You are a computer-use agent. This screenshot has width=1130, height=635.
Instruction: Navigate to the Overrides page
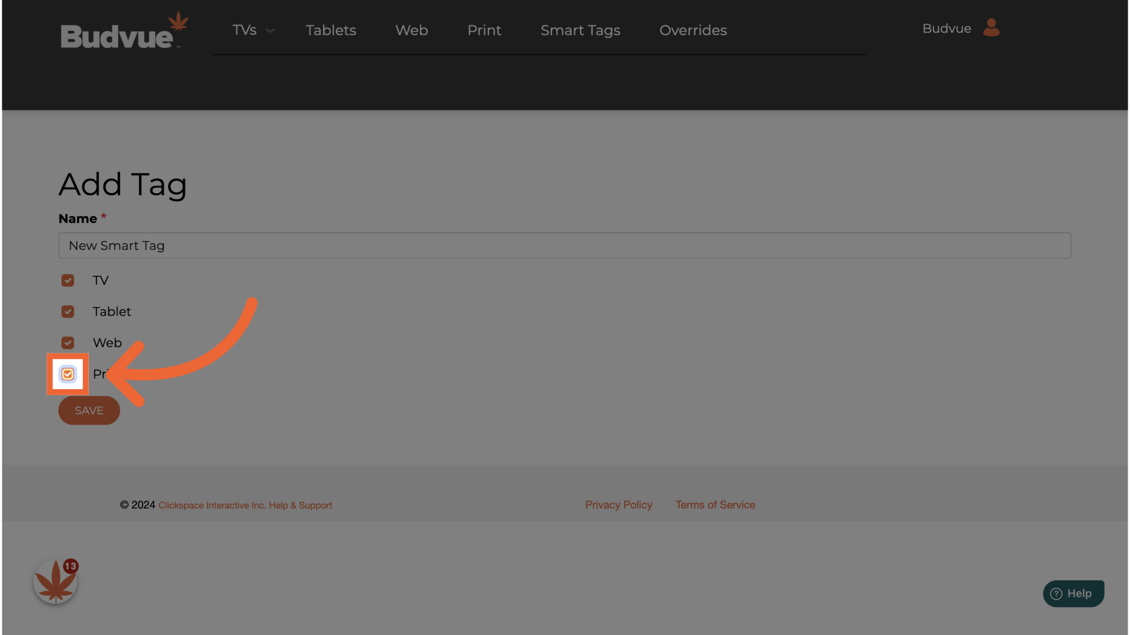tap(693, 30)
